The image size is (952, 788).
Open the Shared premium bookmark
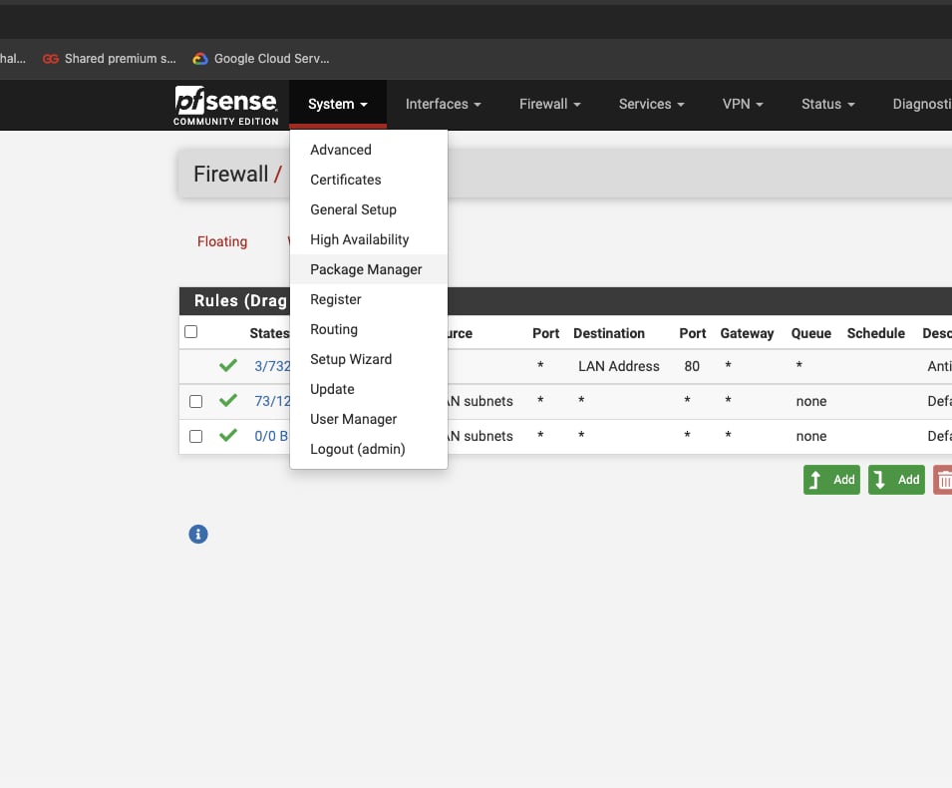[110, 59]
